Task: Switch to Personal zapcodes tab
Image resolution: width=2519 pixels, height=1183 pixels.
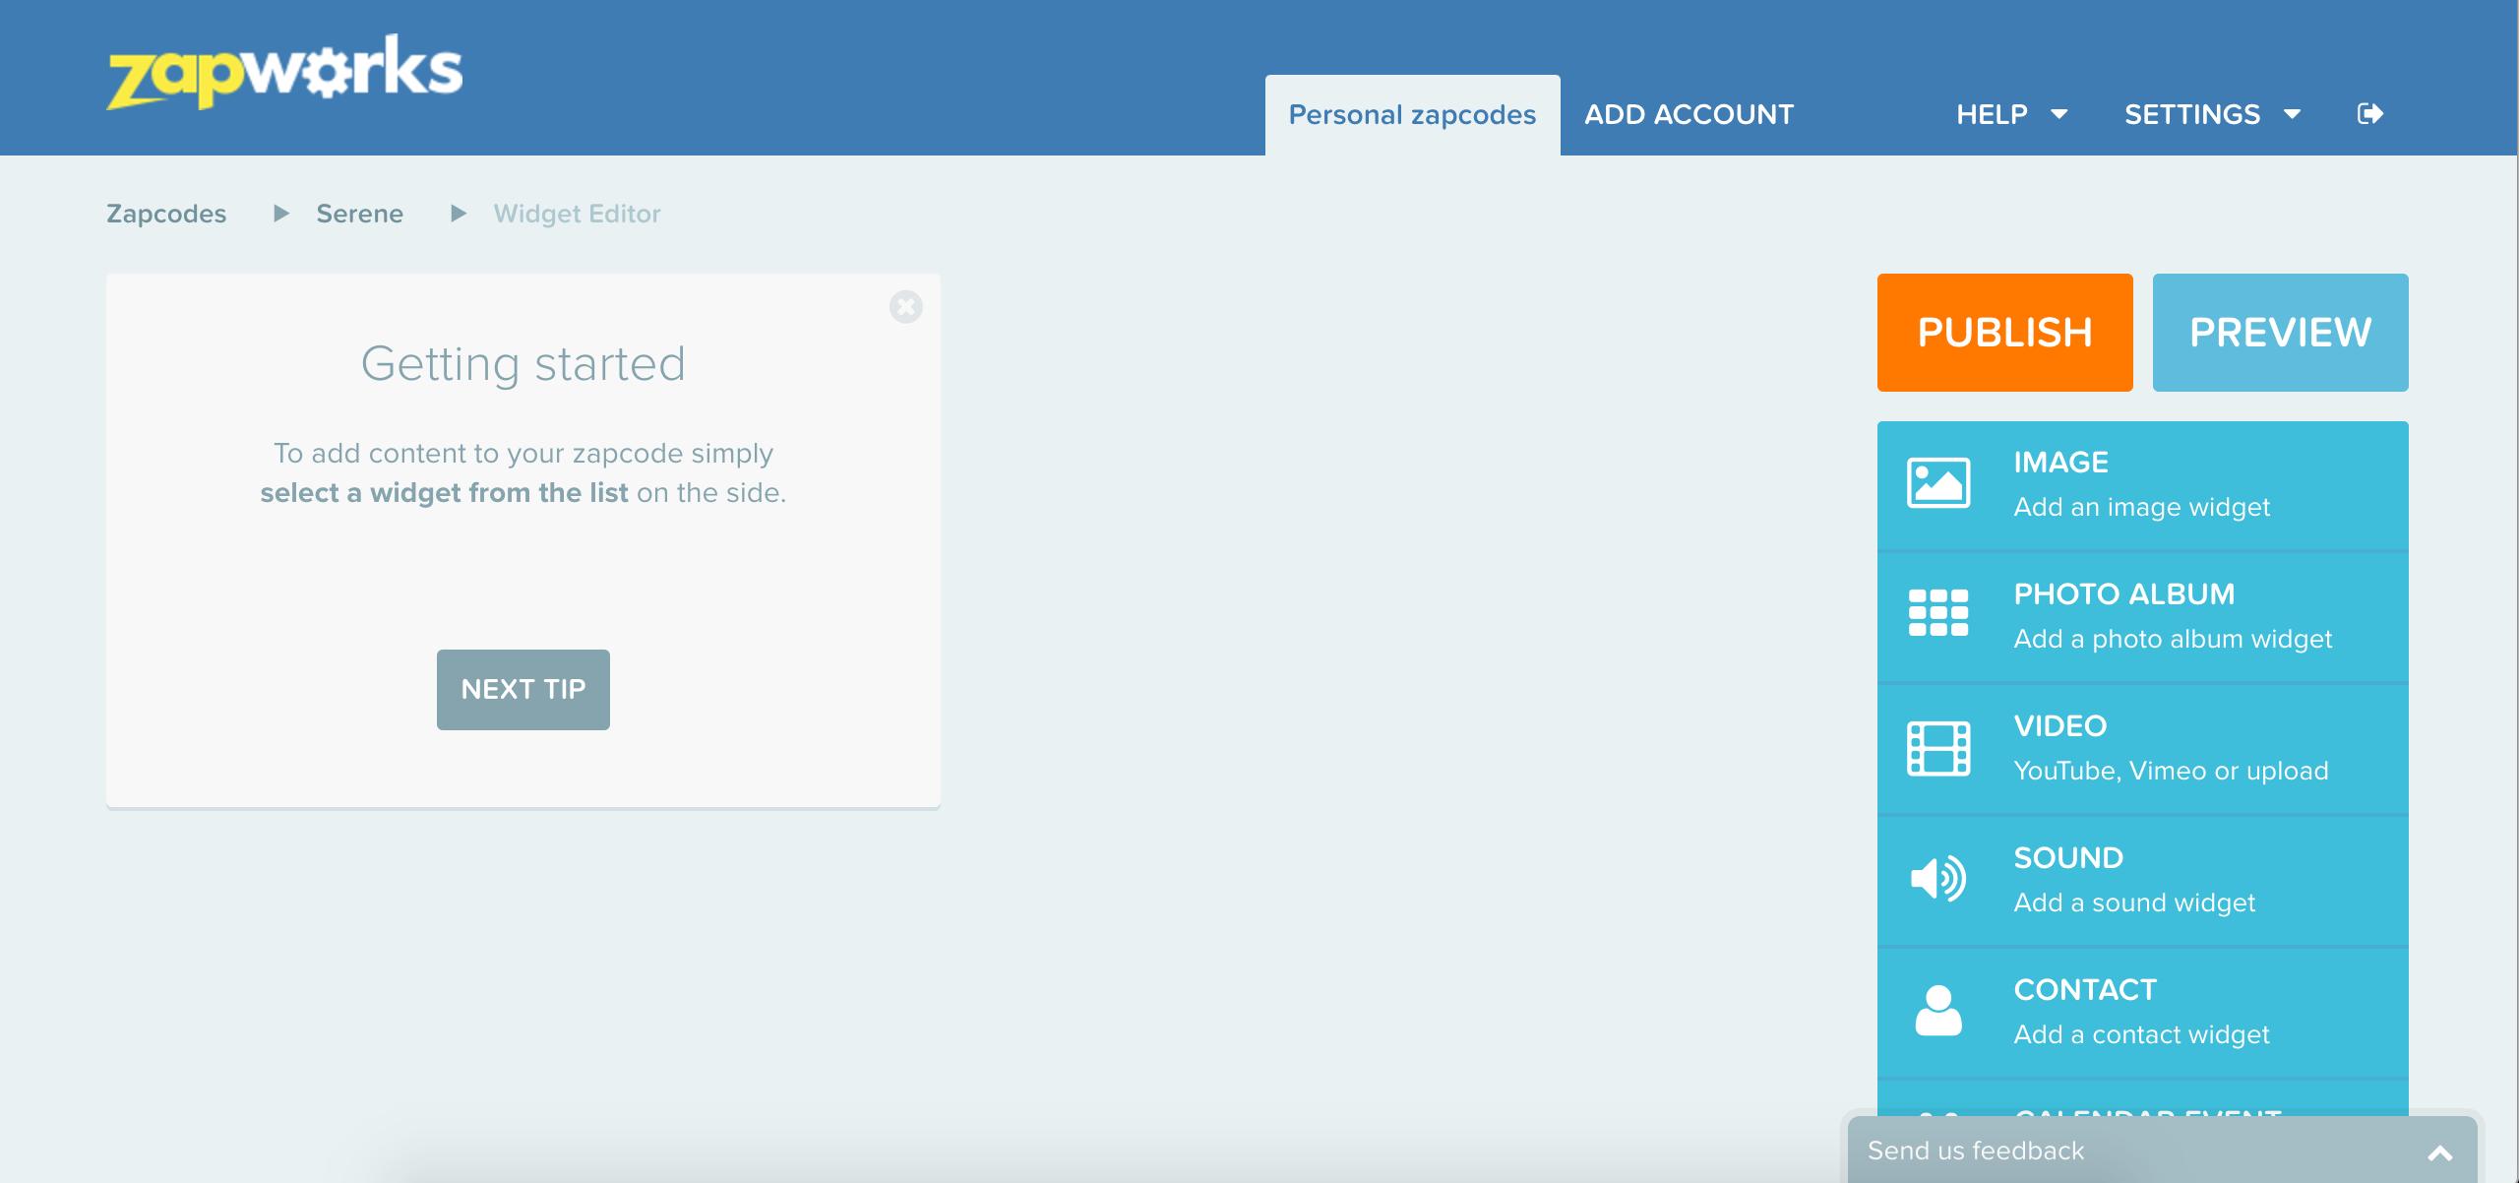Action: [1412, 115]
